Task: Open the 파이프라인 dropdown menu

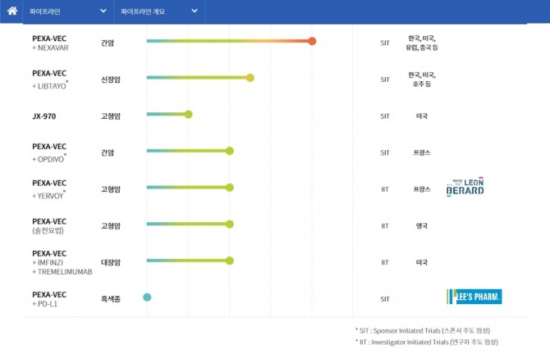Action: [x=68, y=11]
